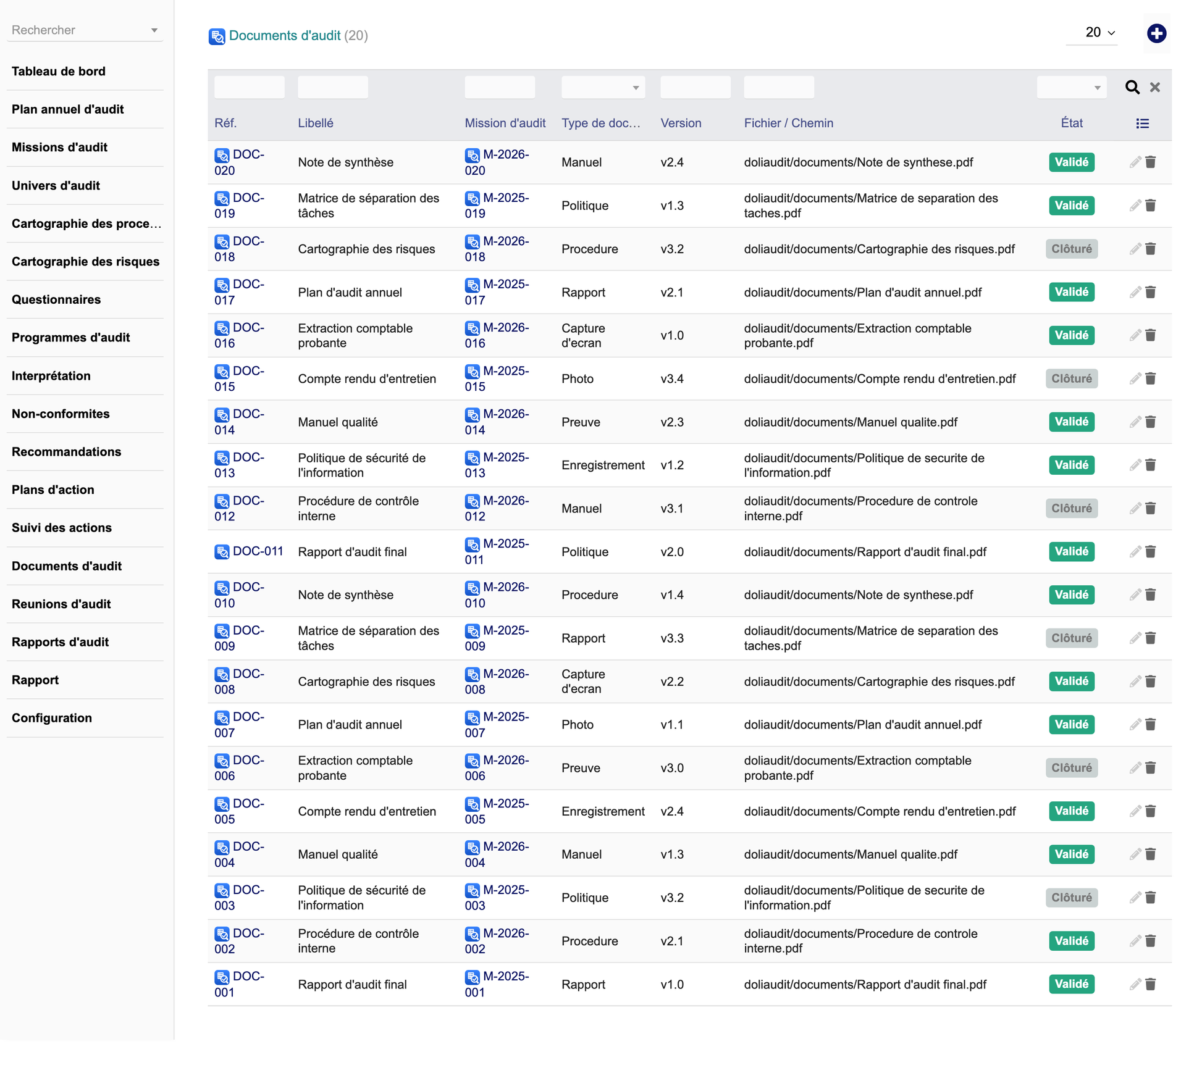1202x1073 pixels.
Task: Open Reunions d'audit in sidebar
Action: tap(61, 604)
